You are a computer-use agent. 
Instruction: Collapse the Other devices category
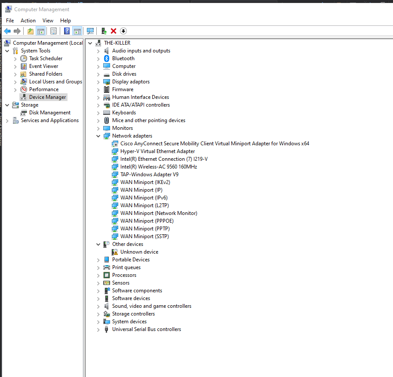point(98,244)
